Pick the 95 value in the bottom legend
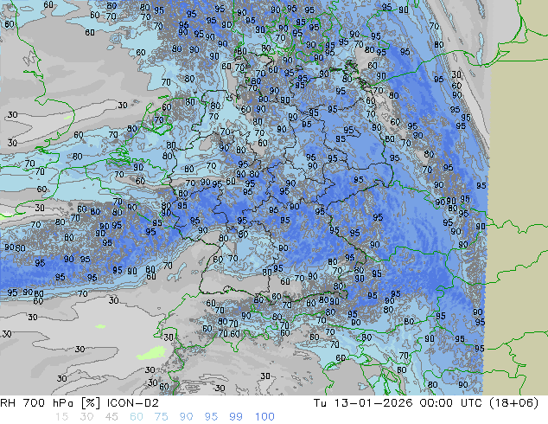Image resolution: width=548 pixels, height=424 pixels. (212, 416)
